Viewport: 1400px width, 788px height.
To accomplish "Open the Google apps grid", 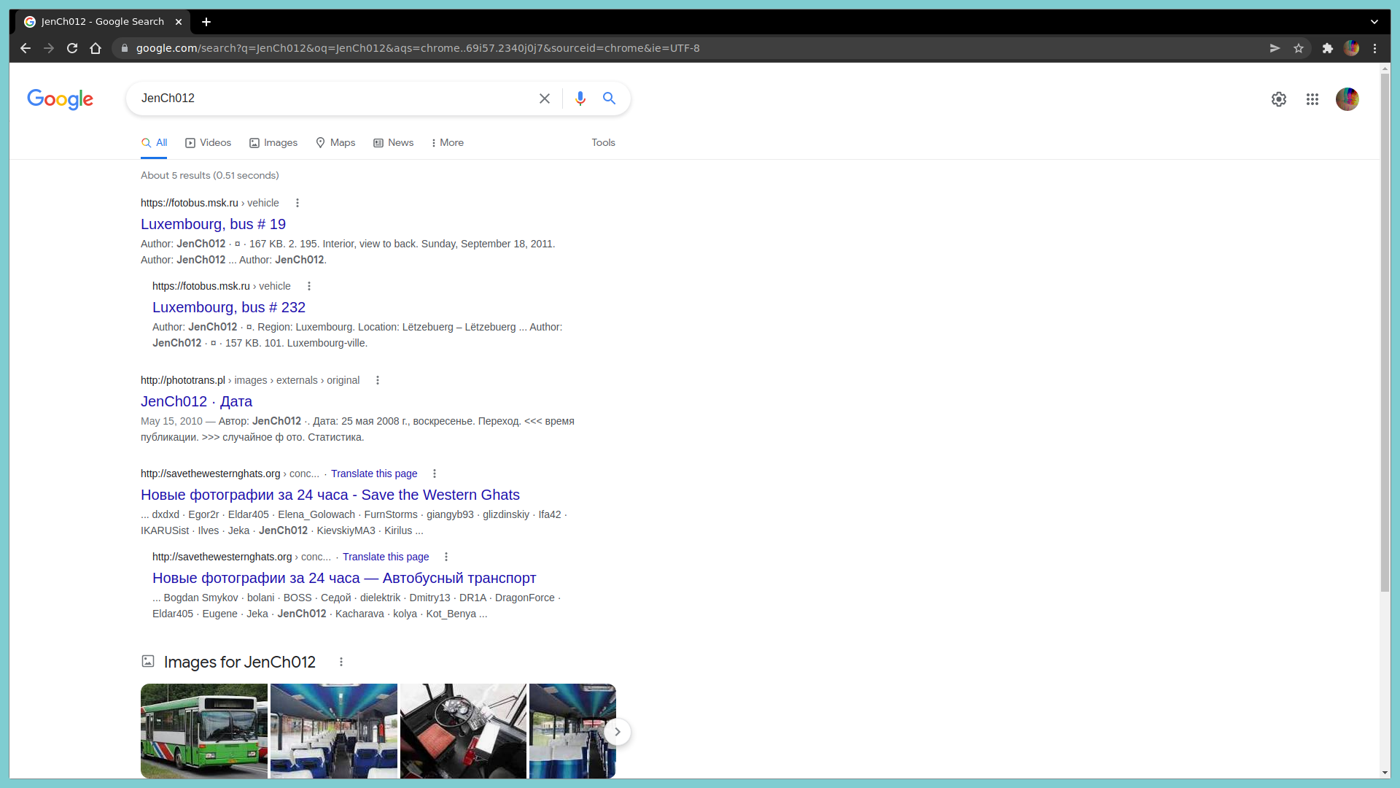I will [1312, 99].
